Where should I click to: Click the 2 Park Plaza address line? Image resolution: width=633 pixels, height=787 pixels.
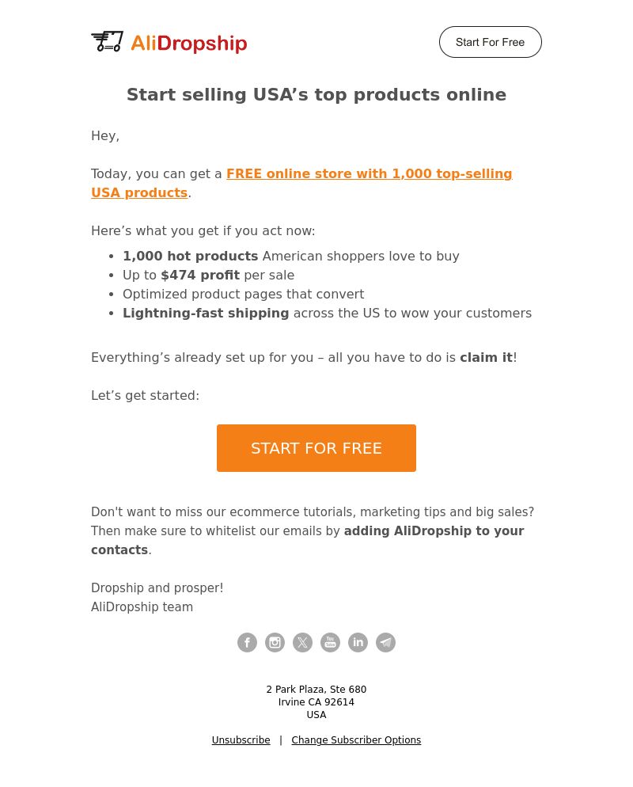(316, 689)
